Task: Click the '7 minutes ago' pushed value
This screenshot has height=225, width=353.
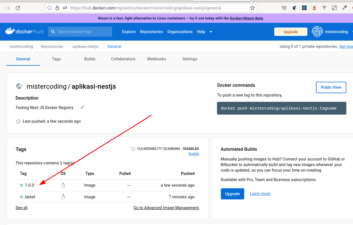Action: 182,197
